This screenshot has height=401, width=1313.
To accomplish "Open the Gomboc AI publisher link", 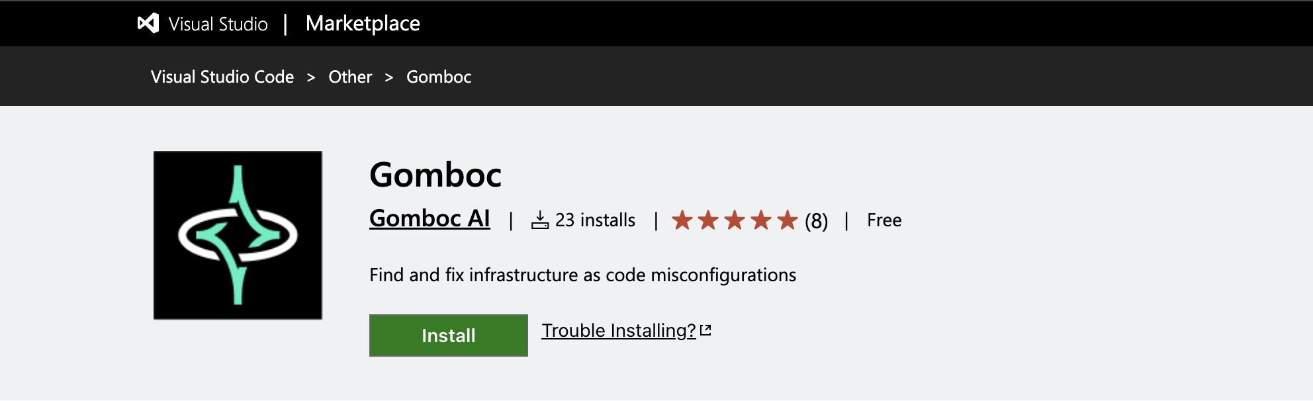I will tap(430, 218).
